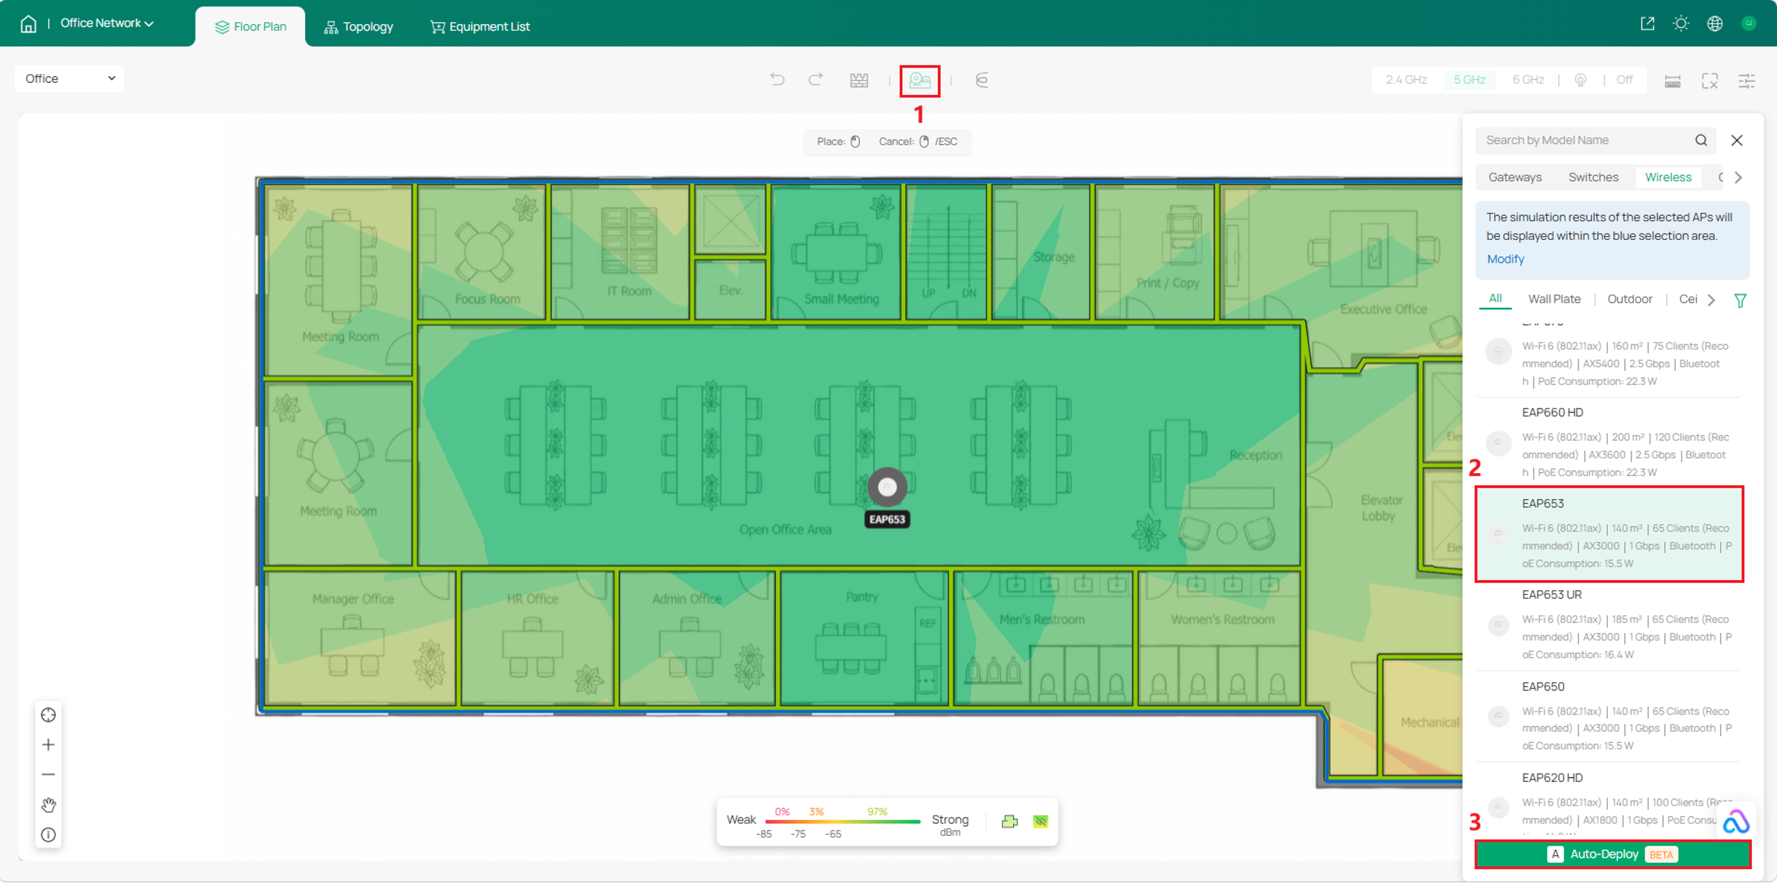Viewport: 1777px width, 885px height.
Task: Expand the Office Network project menu
Action: 107,23
